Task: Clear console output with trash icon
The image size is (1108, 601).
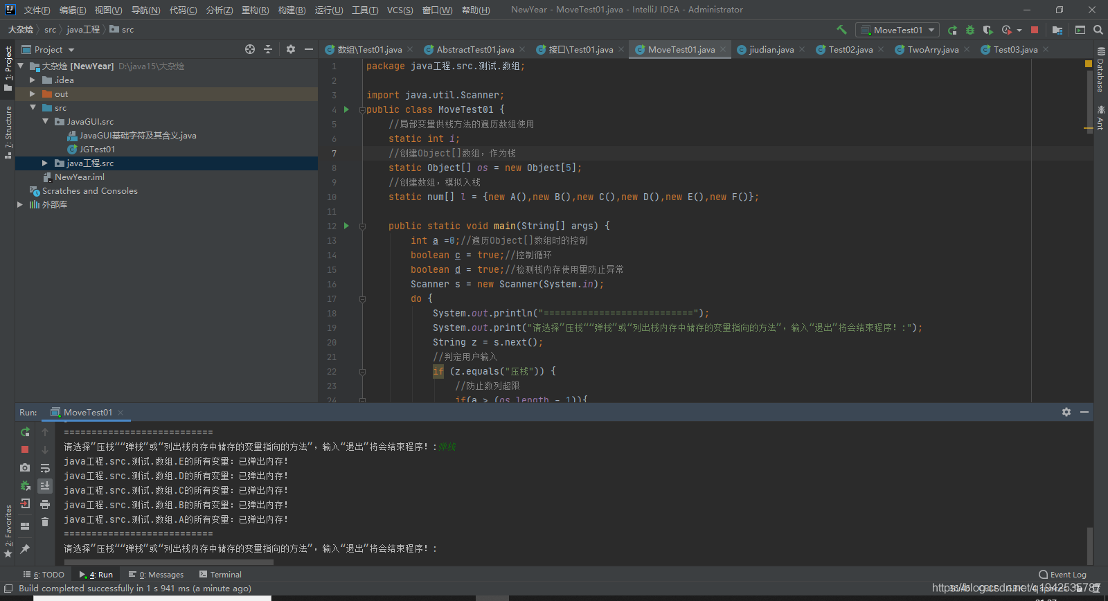Action: (45, 522)
